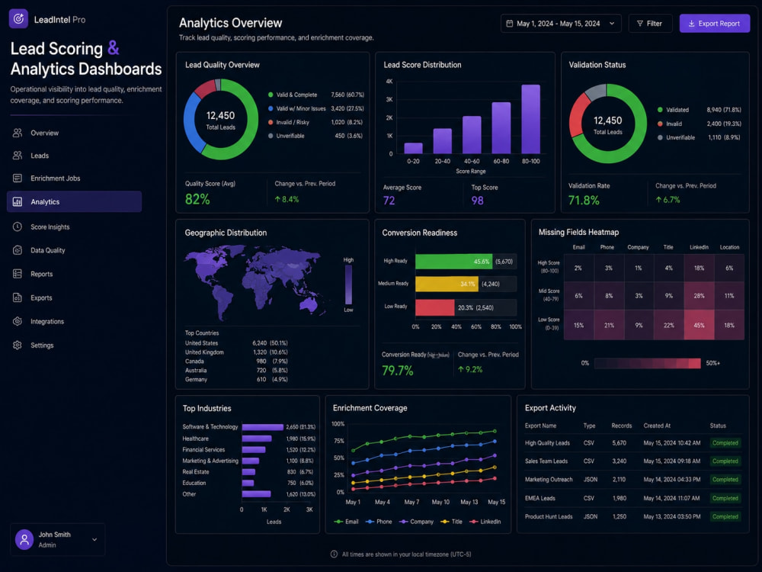This screenshot has height=572, width=762.
Task: Click the Enrichment Jobs sidebar icon
Action: point(18,178)
